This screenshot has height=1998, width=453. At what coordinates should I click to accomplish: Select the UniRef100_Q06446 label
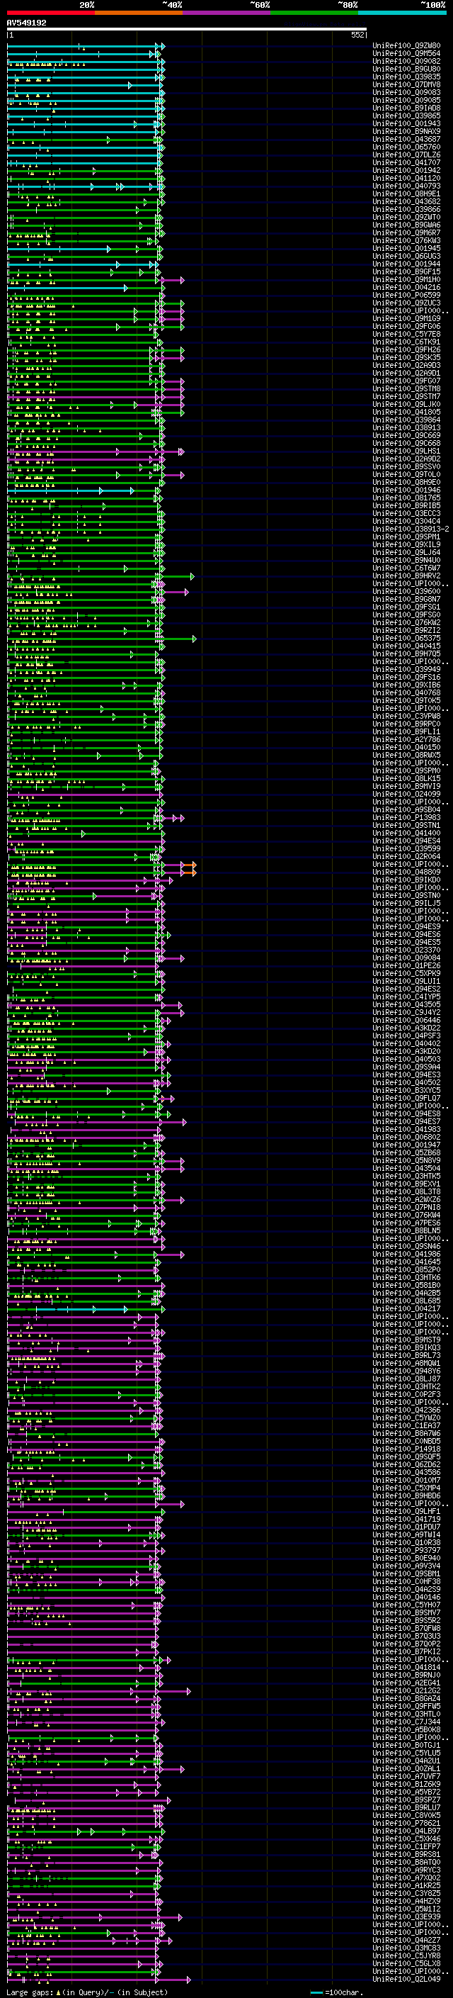(406, 1020)
